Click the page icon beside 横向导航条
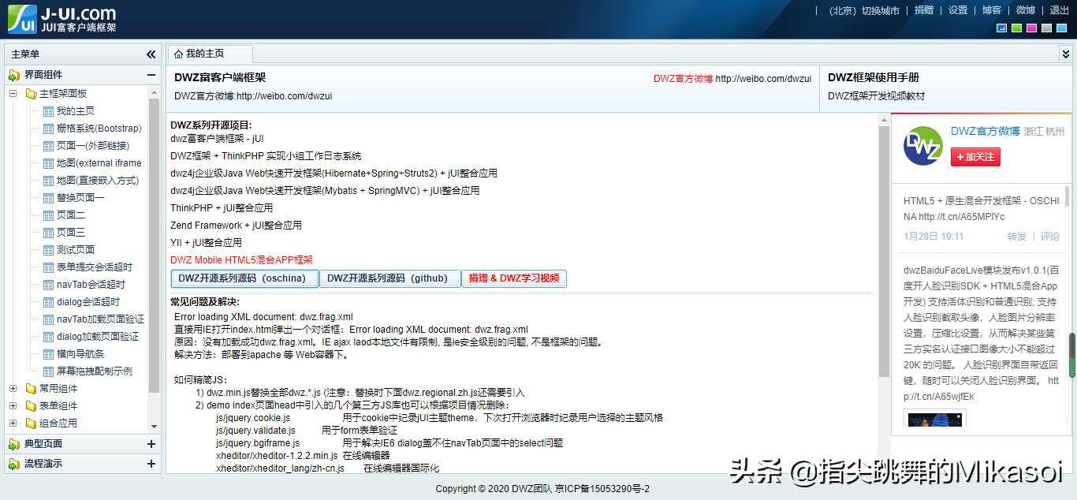 (x=48, y=354)
